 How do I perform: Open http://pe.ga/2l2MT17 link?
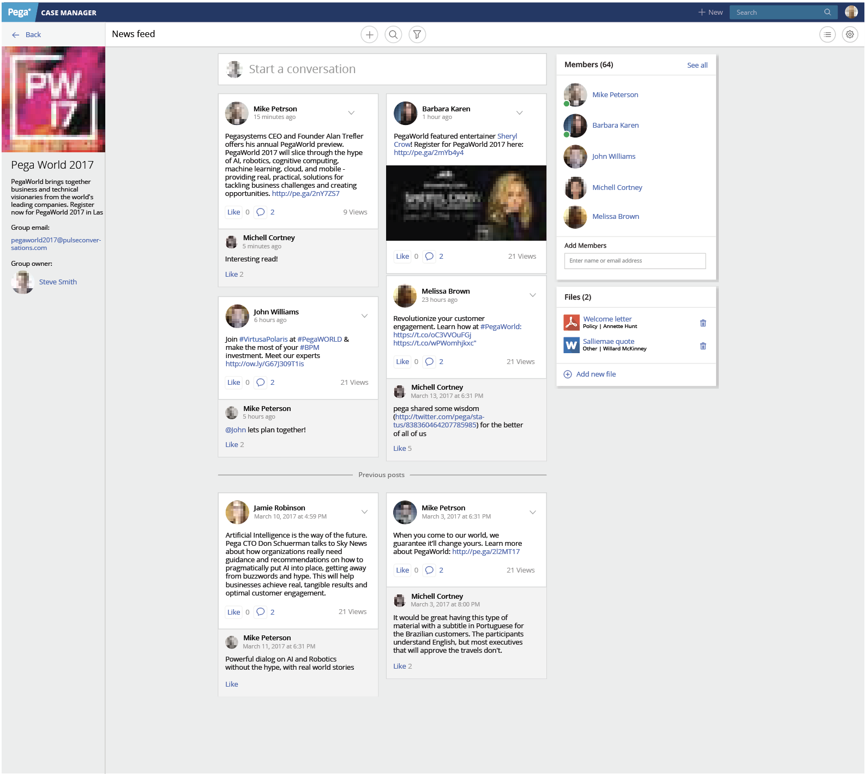(486, 552)
